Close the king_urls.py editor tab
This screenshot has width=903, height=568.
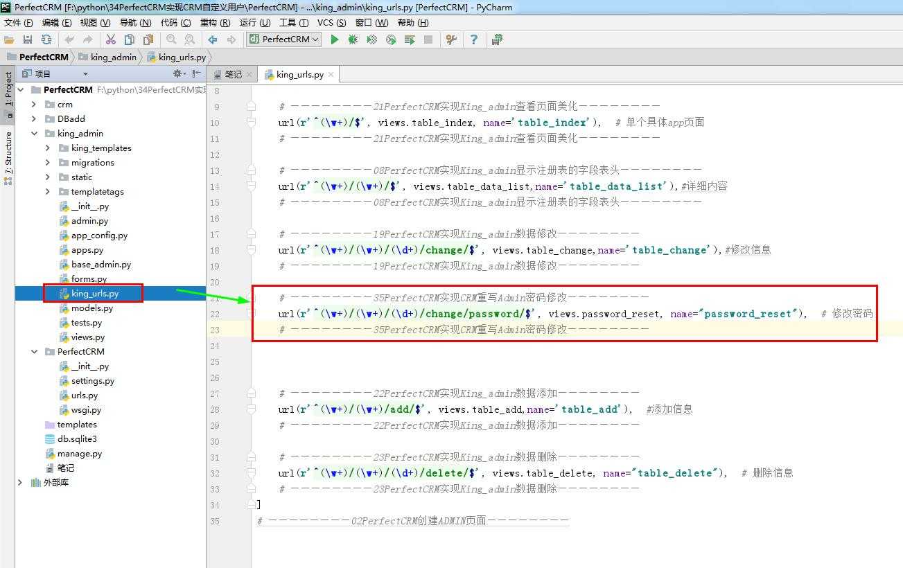click(x=331, y=75)
